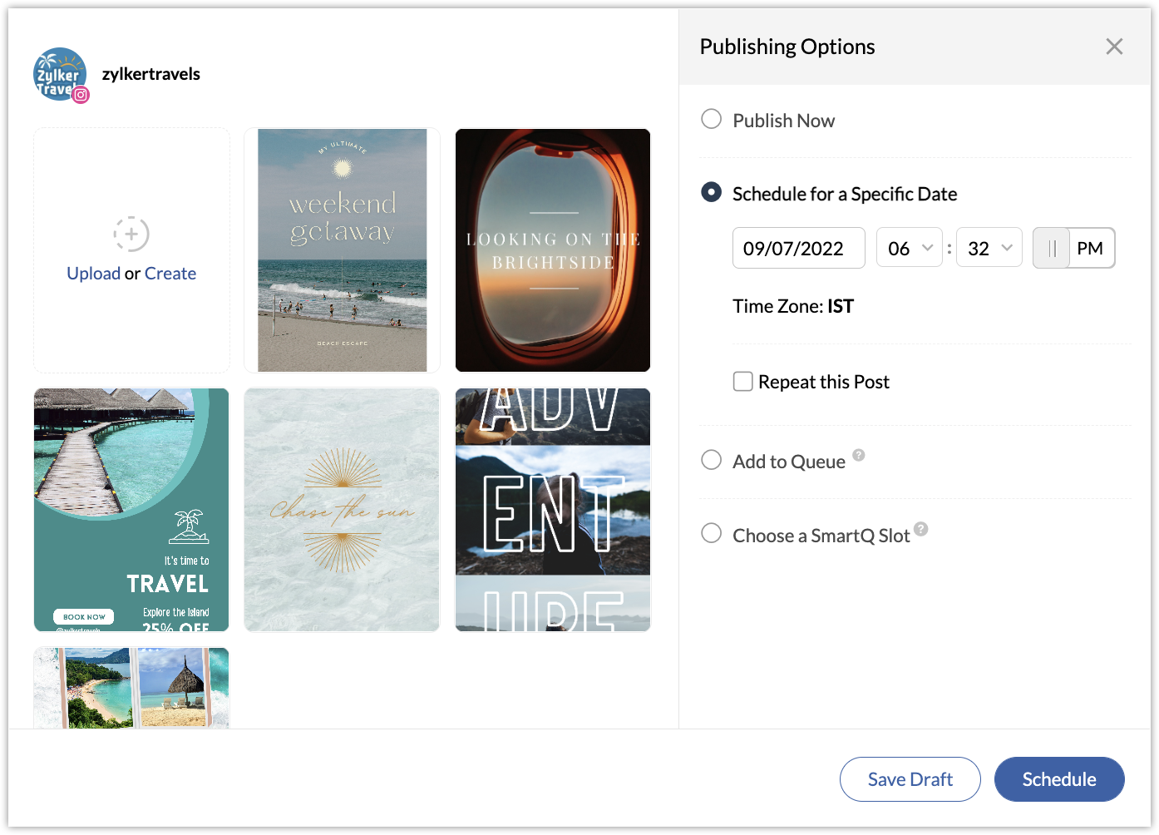Select the It's time to Travel image
The width and height of the screenshot is (1159, 835).
[x=131, y=510]
